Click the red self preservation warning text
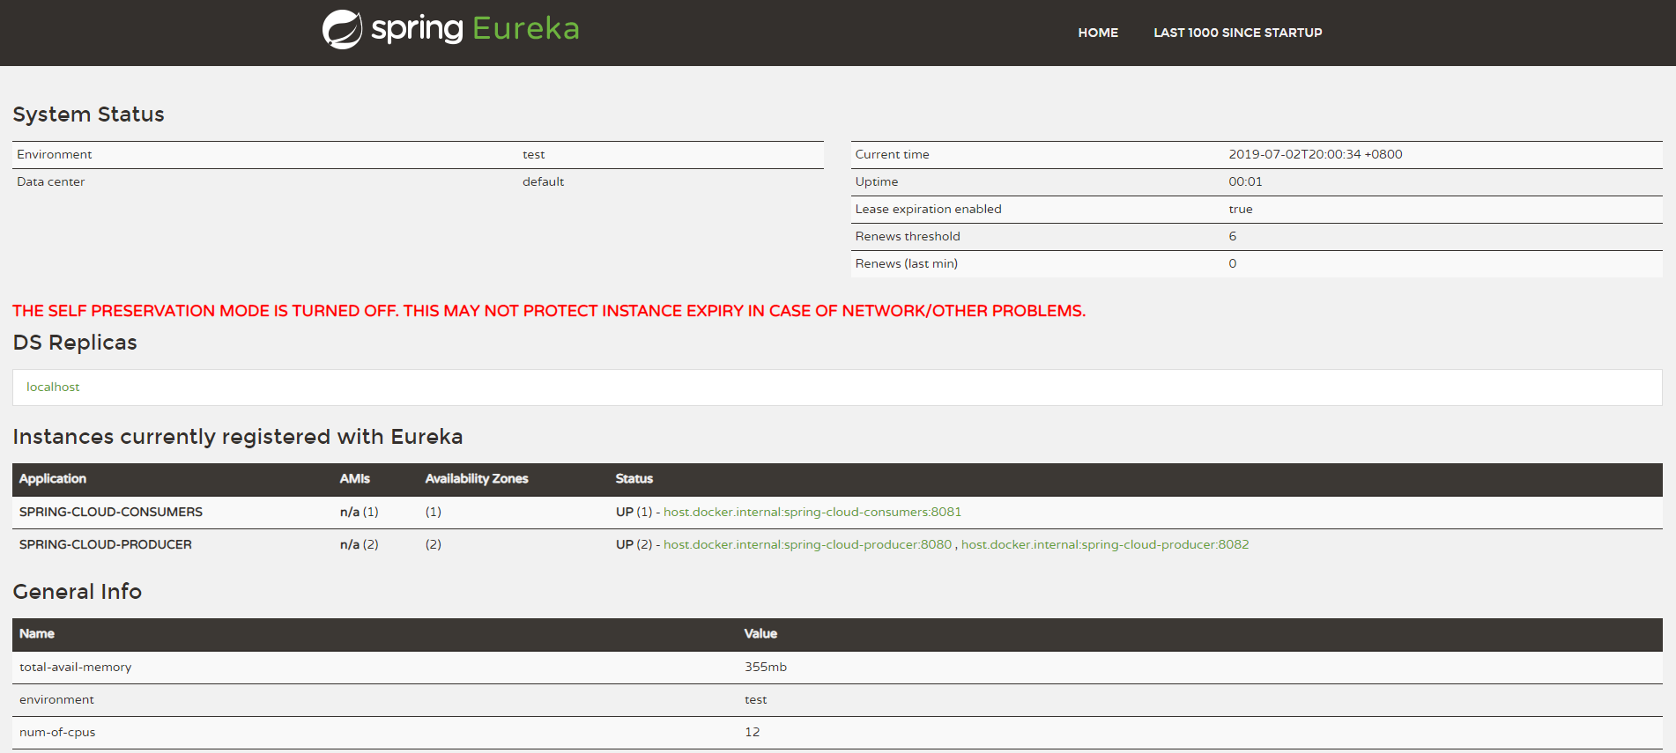Image resolution: width=1676 pixels, height=753 pixels. (x=549, y=311)
